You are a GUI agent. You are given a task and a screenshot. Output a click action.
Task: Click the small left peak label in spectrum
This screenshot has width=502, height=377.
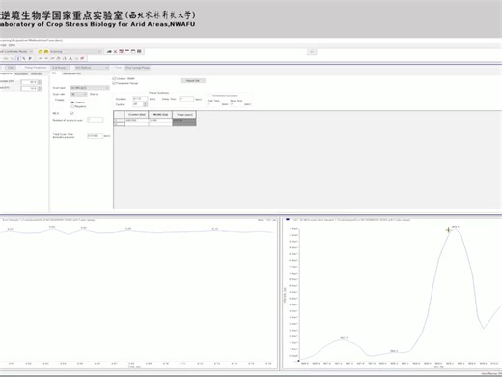[344, 338]
